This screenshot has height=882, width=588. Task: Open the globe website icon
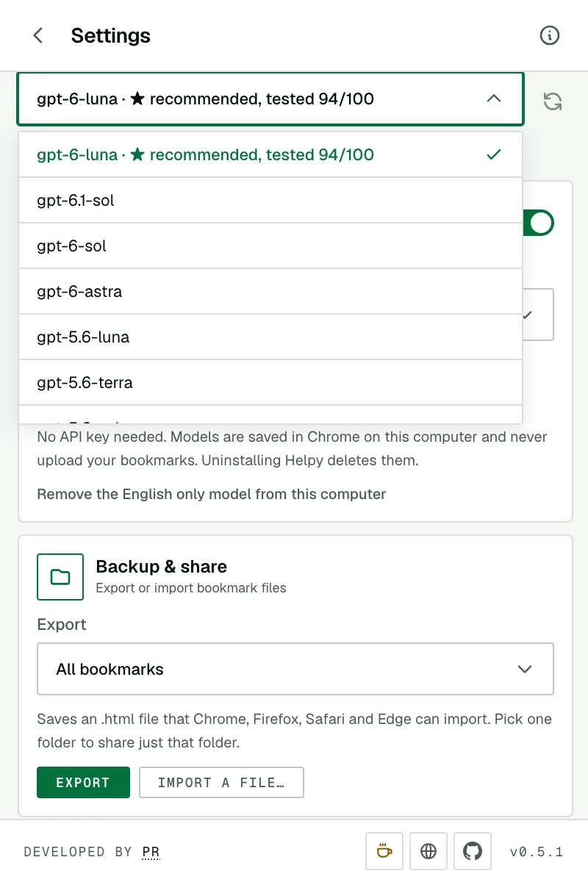pyautogui.click(x=429, y=851)
